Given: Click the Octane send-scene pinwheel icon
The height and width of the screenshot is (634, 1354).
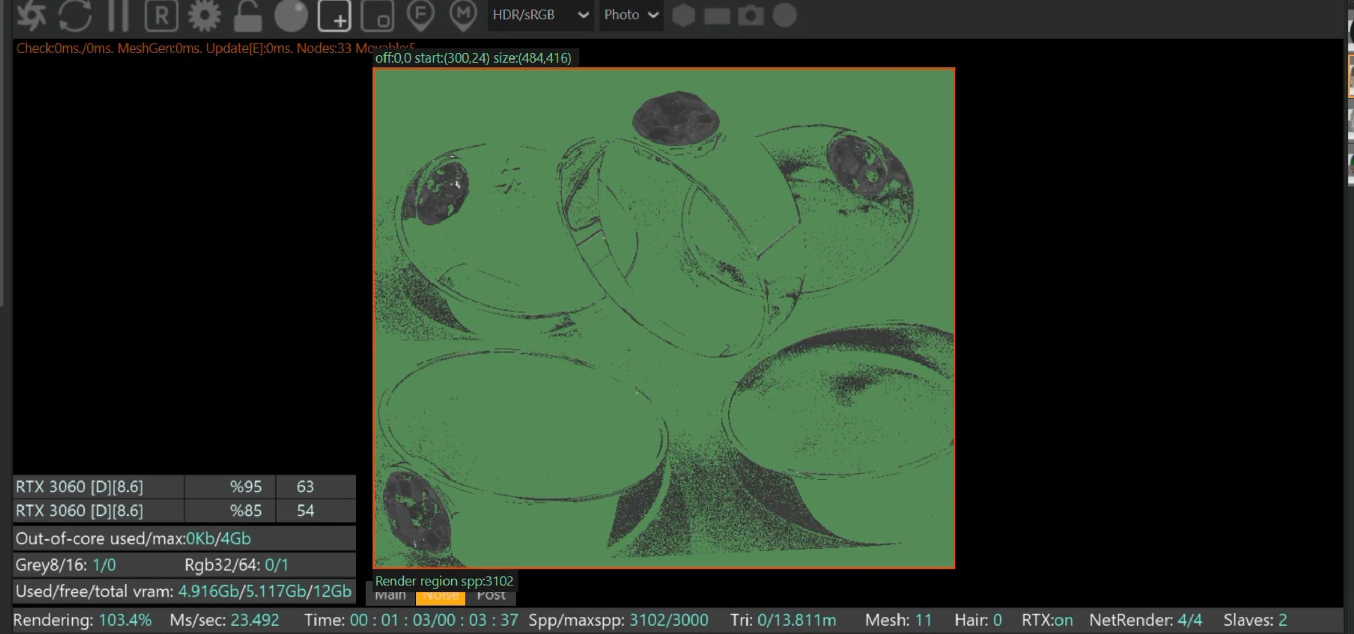Looking at the screenshot, I should (x=31, y=15).
